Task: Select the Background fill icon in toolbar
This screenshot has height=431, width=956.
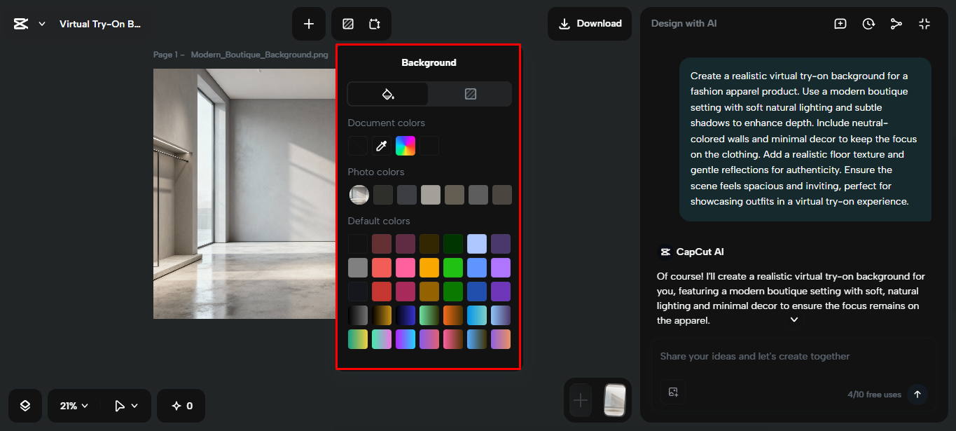Action: tap(347, 23)
